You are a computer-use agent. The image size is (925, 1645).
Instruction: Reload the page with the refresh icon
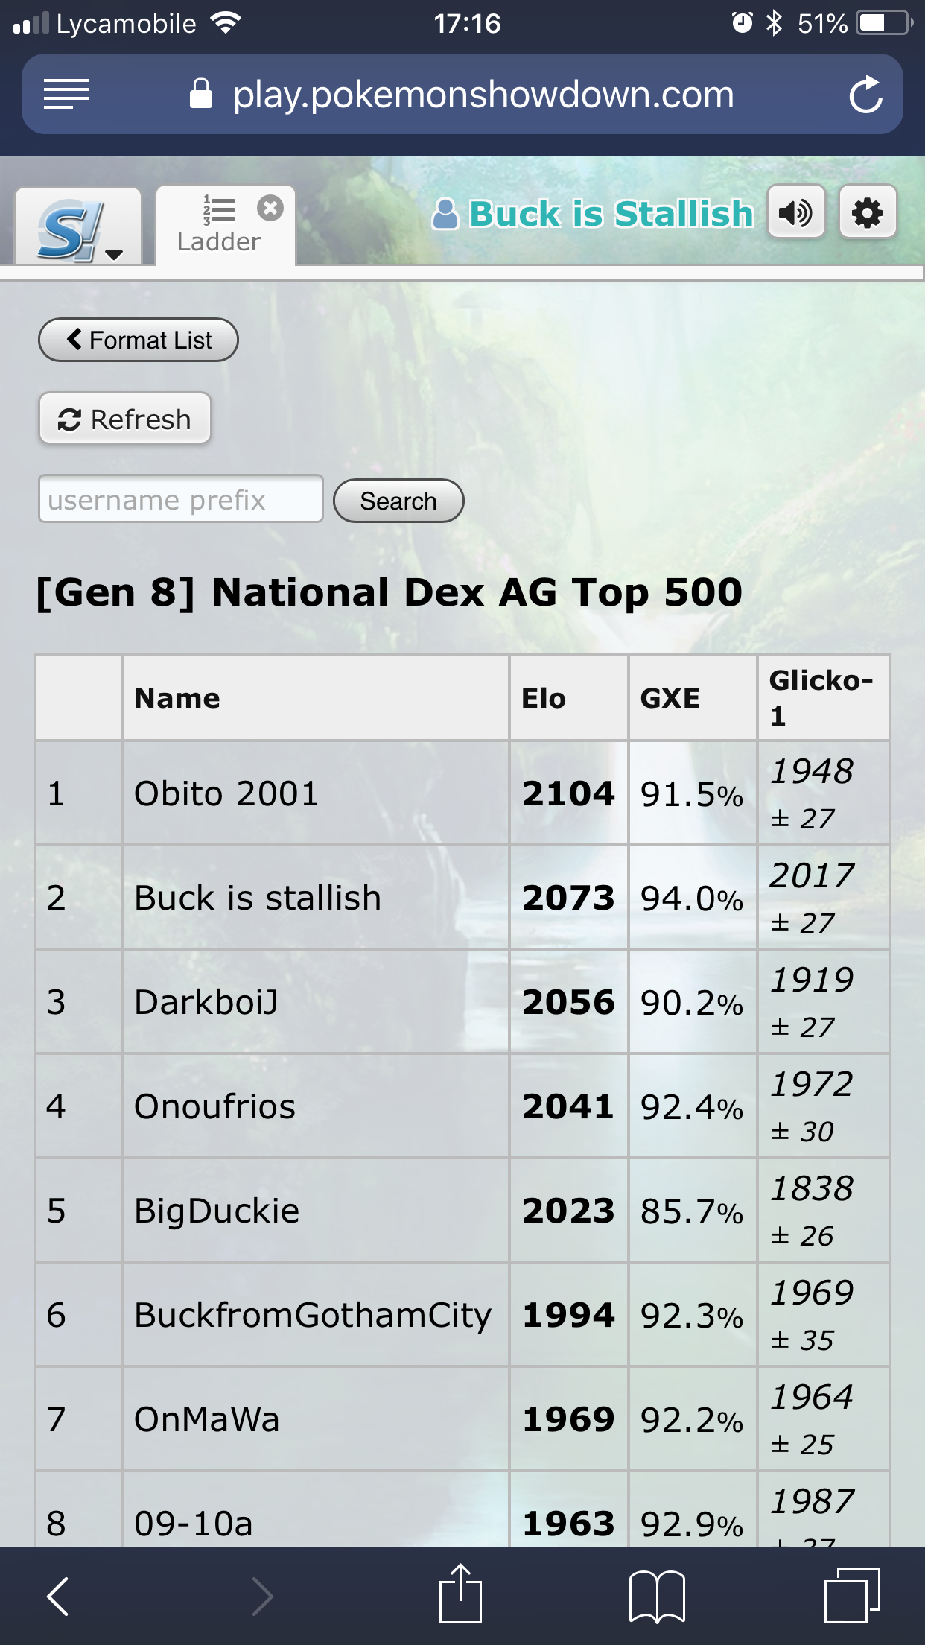point(866,95)
